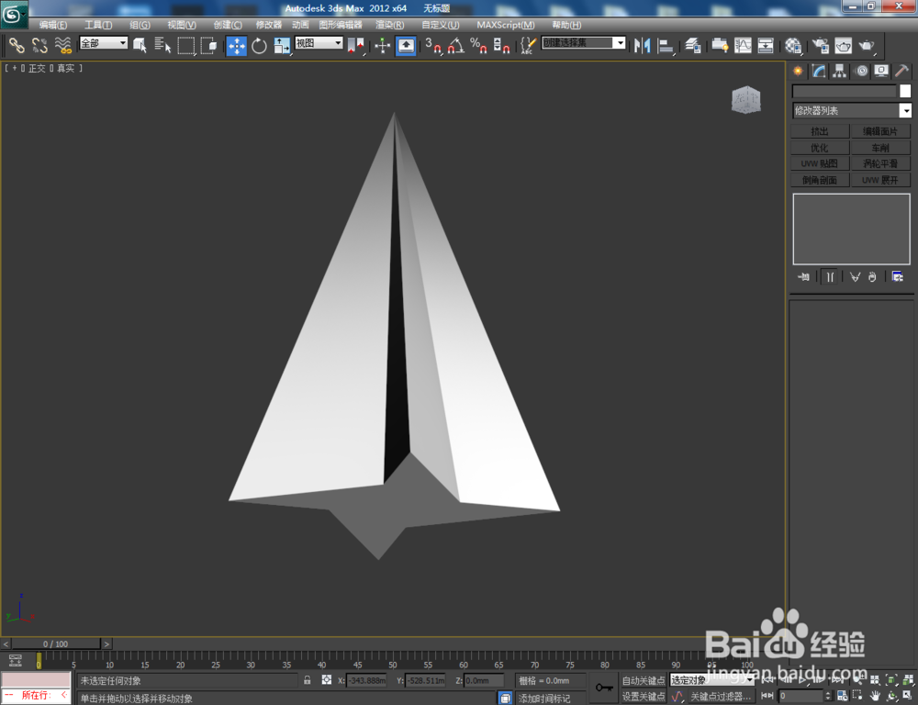Image resolution: width=918 pixels, height=705 pixels.
Task: Switch to the Utilities hammer tab
Action: tap(902, 71)
